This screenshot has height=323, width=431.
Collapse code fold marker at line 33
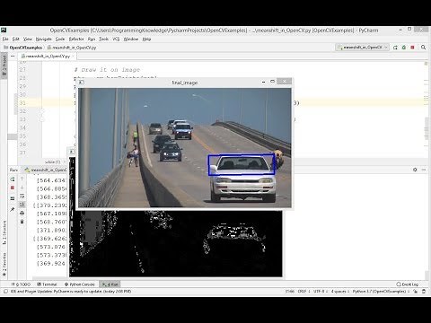pyautogui.click(x=42, y=119)
